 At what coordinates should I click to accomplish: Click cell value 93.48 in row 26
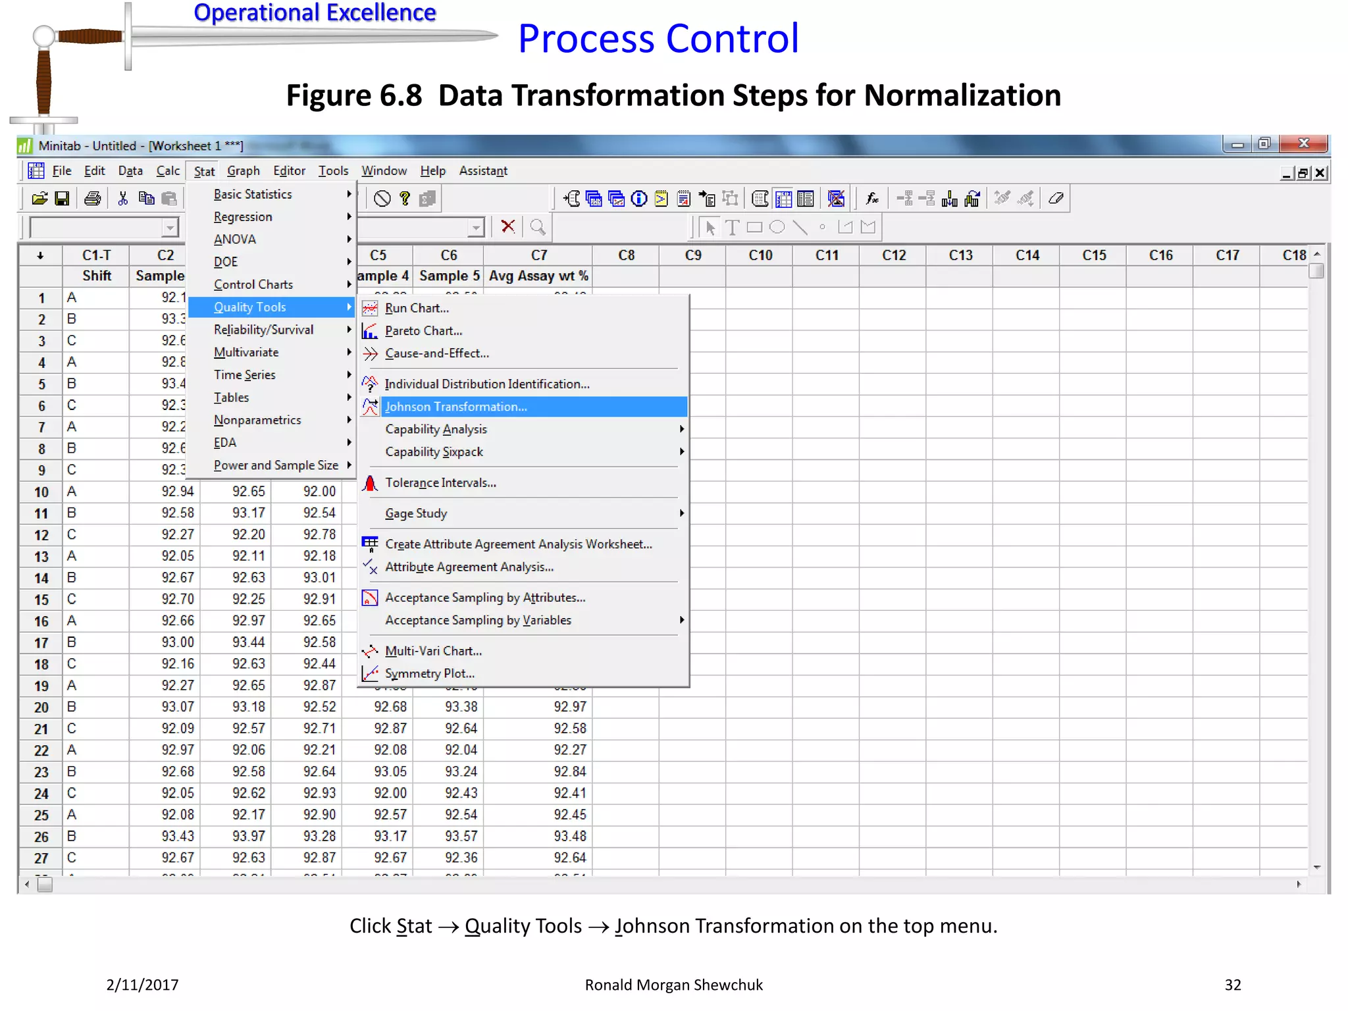coord(570,836)
